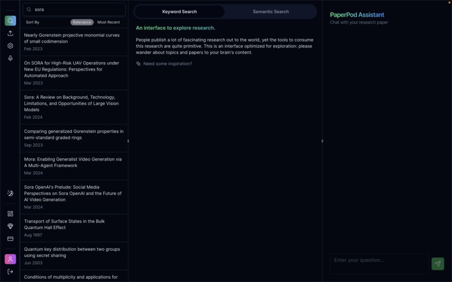Click the logout icon in sidebar

[11, 271]
